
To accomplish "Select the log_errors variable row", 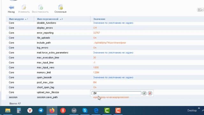I will pyautogui.click(x=105, y=48).
